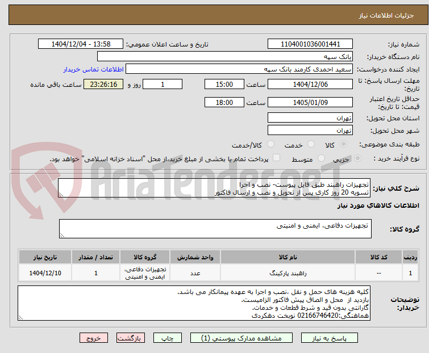Viewport: 429px width, 353px height.
Task: Click the 'واحد شمارش' column header
Action: [195, 257]
